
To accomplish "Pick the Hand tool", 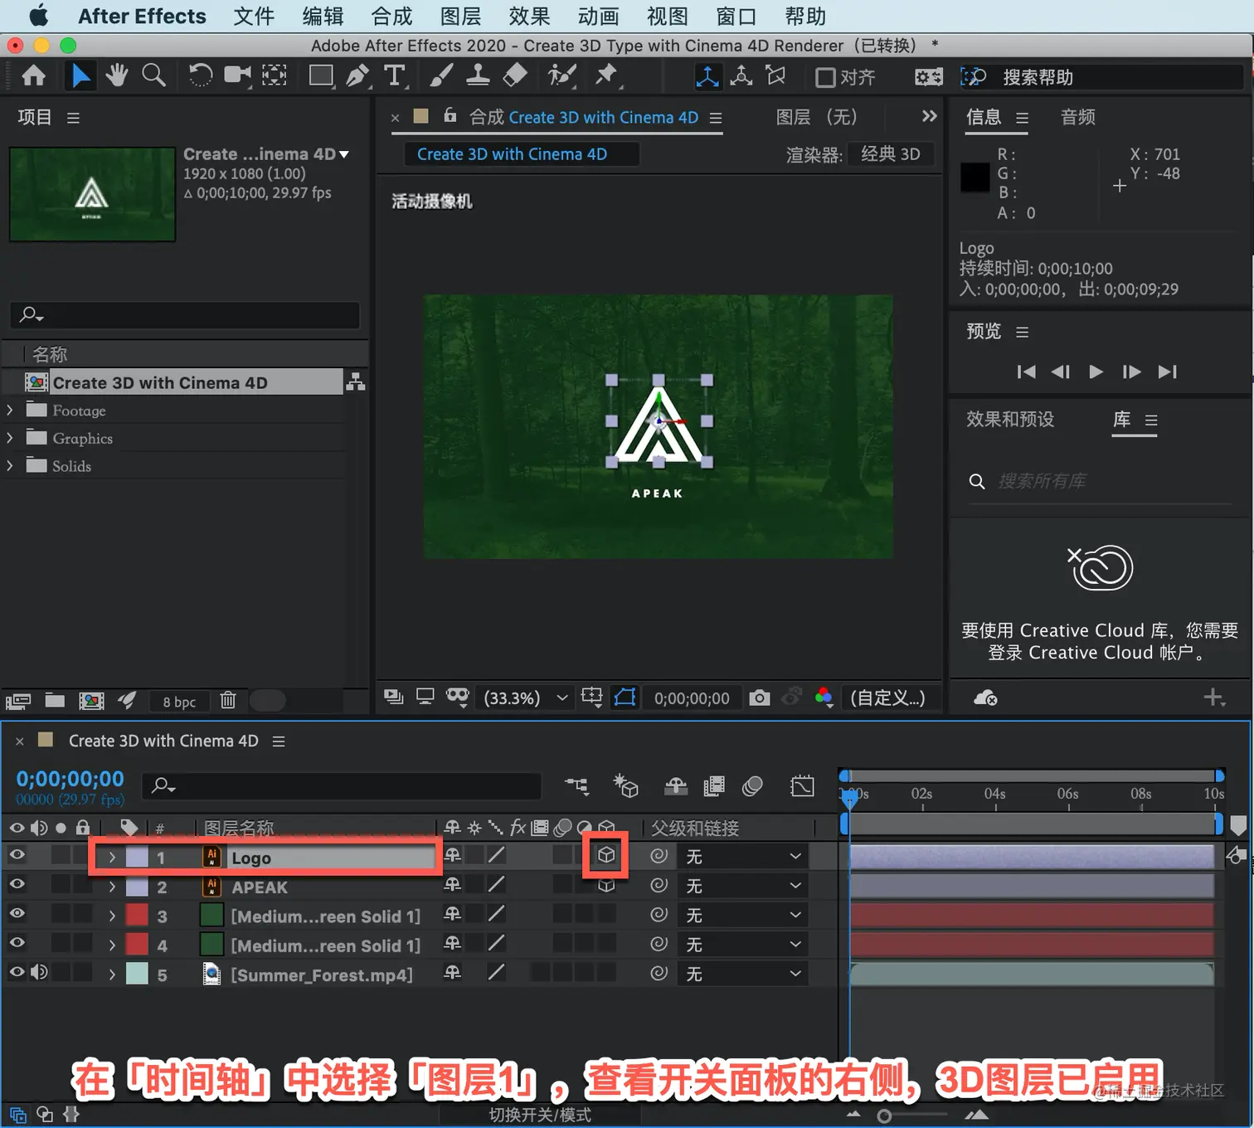I will [117, 76].
